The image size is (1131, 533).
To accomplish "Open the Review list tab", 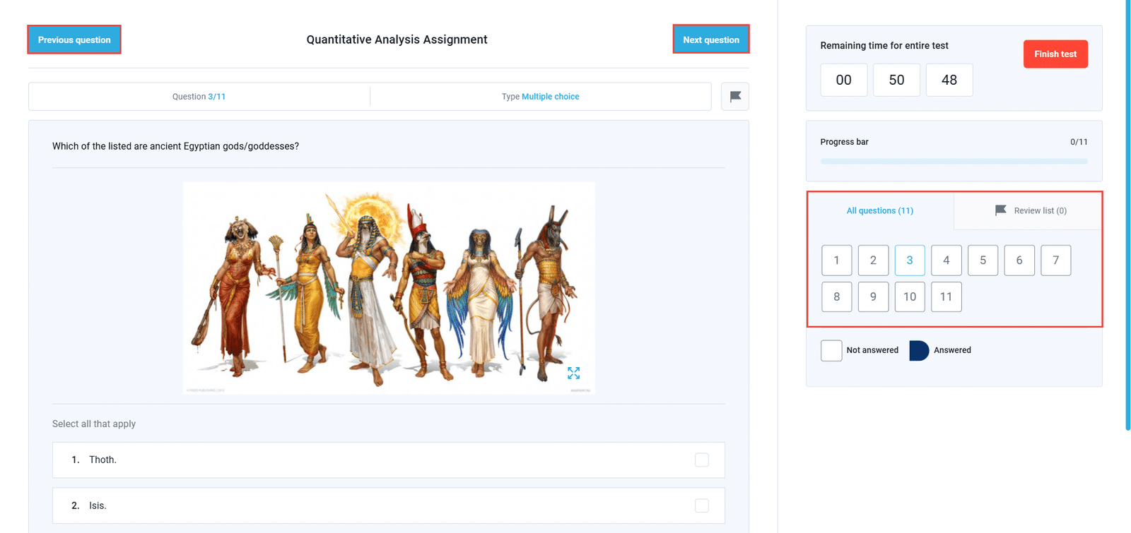I will 1030,210.
